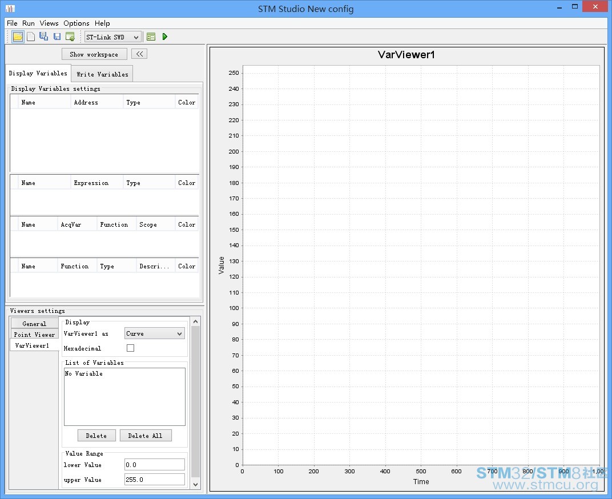
Task: Toggle the Hexadecimal checkbox
Action: pyautogui.click(x=130, y=348)
